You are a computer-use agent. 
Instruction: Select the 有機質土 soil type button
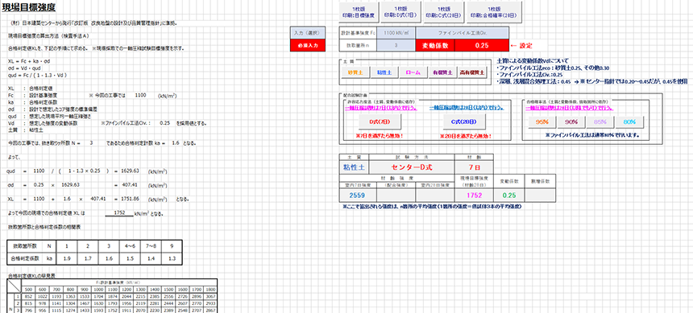coord(442,72)
